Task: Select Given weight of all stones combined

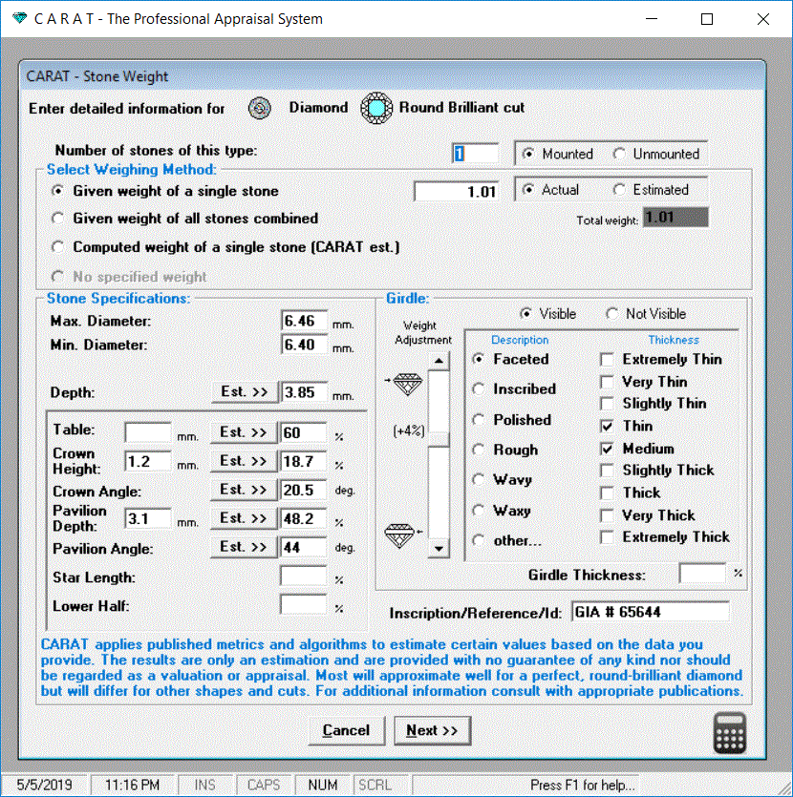Action: click(x=59, y=219)
